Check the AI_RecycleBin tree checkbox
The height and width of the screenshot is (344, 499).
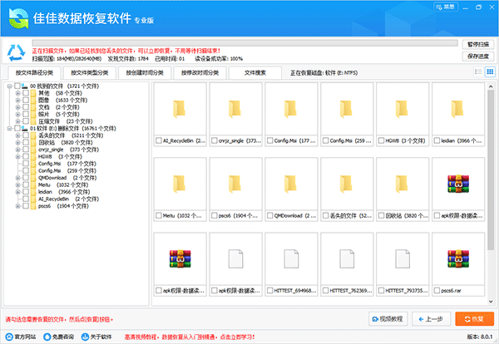26,199
